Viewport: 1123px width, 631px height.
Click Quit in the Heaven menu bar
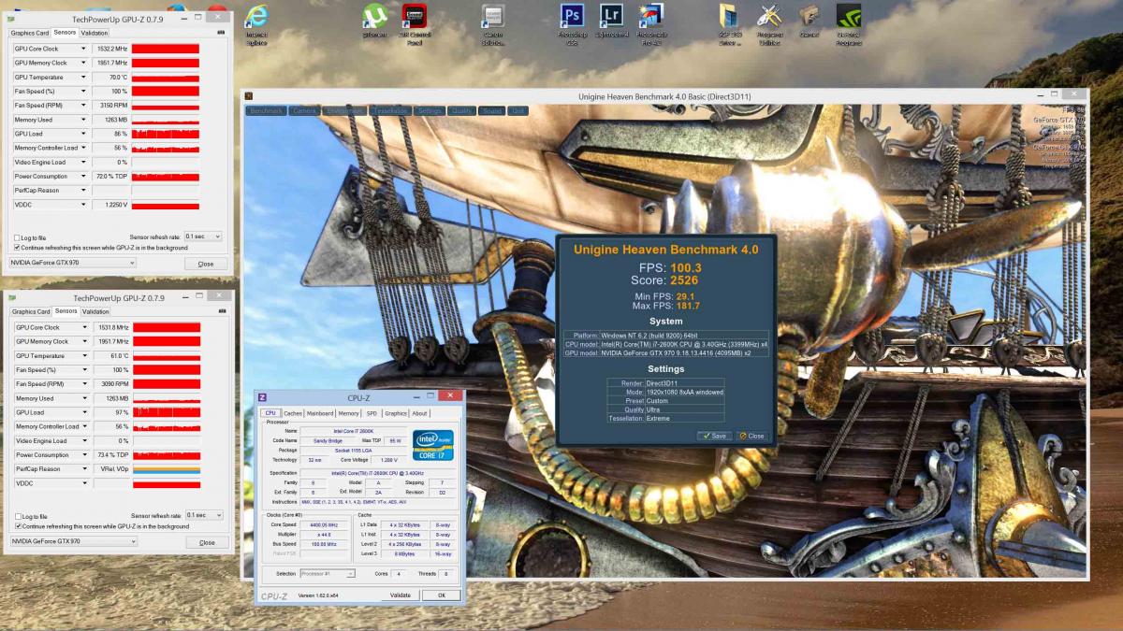[x=518, y=110]
